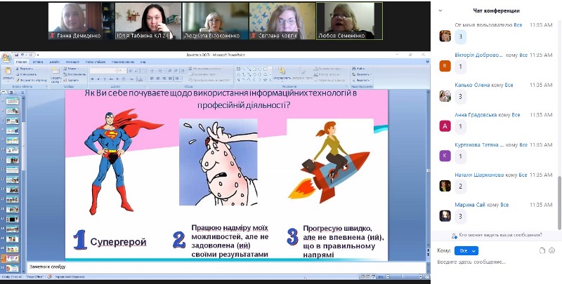Open Выделить select dropdown
Viewport: 562px width, 284px height.
(362, 80)
